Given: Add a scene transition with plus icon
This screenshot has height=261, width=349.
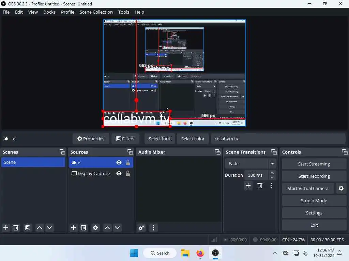Looking at the screenshot, I should (248, 186).
